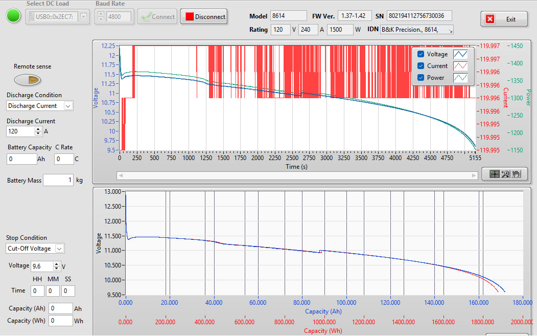This screenshot has height=336, width=537.
Task: Select the crosshair cursor graph tool
Action: pos(494,174)
